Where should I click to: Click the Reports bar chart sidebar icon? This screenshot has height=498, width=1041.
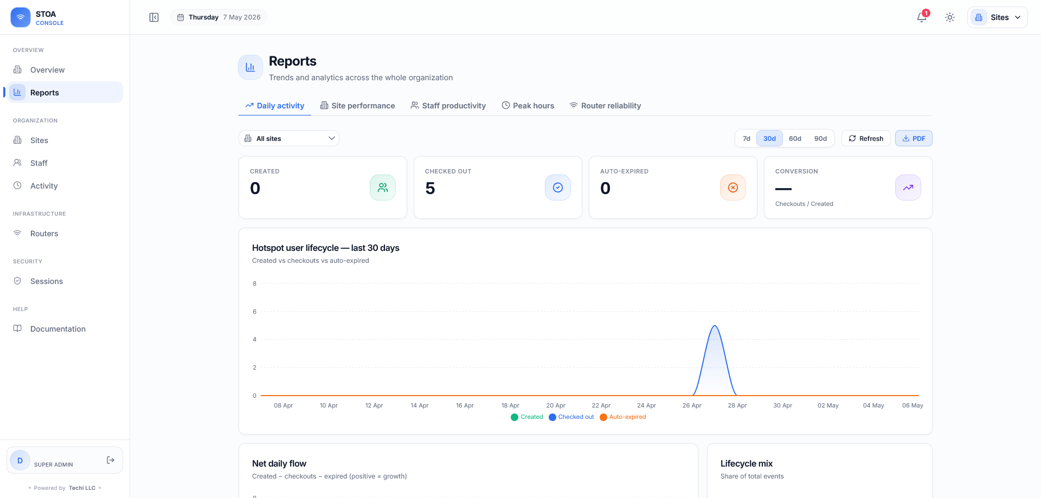(x=17, y=92)
